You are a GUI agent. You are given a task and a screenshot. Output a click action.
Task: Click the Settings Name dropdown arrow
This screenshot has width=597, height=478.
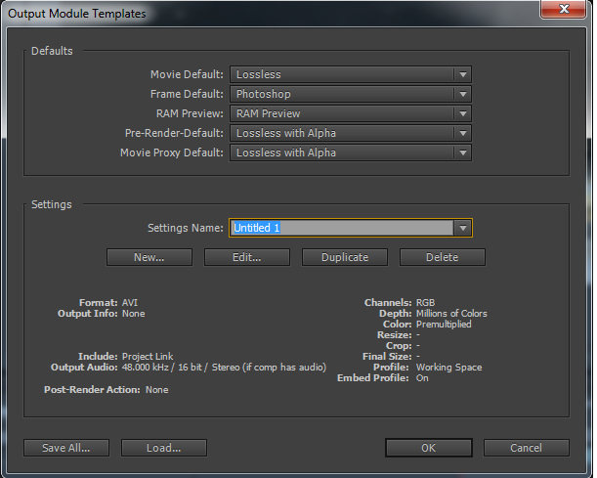pyautogui.click(x=462, y=228)
